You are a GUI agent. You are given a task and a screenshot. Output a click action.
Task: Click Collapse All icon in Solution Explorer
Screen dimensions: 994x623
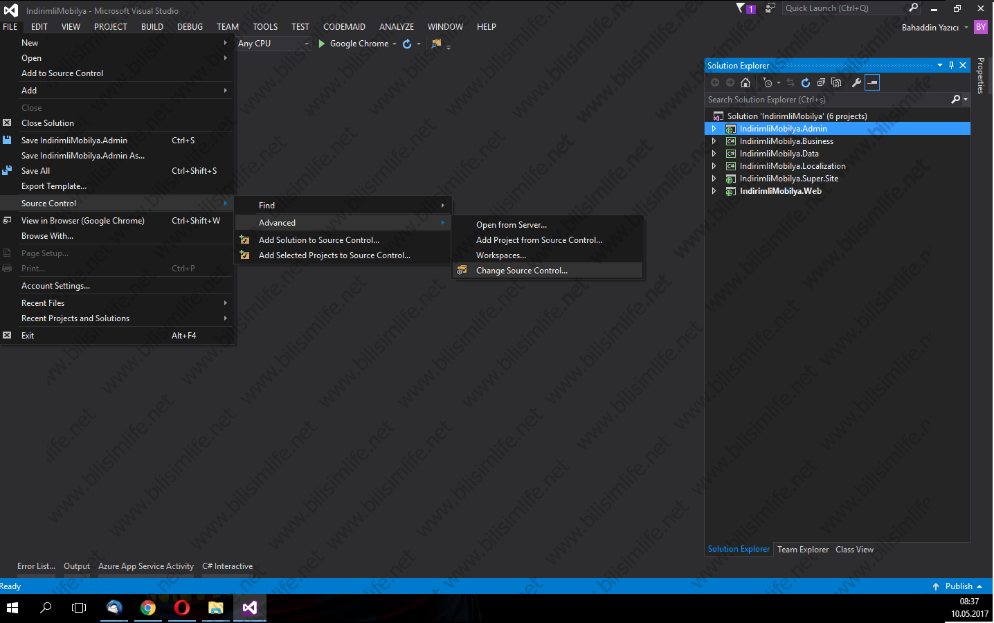pos(821,82)
